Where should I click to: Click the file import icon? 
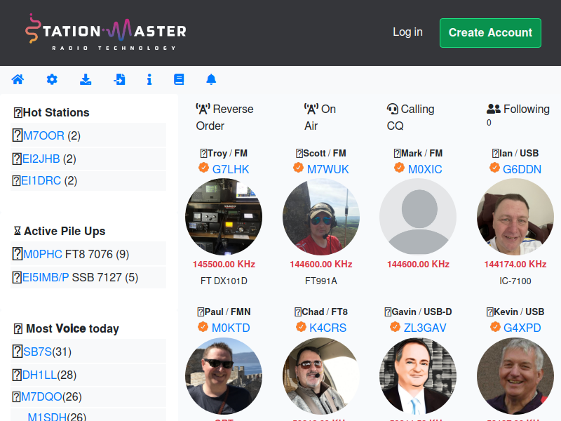click(119, 79)
